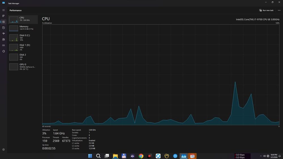Viewport: 283px width, 159px height.
Task: Expand the system tray hidden icons chevron
Action: pos(261,156)
